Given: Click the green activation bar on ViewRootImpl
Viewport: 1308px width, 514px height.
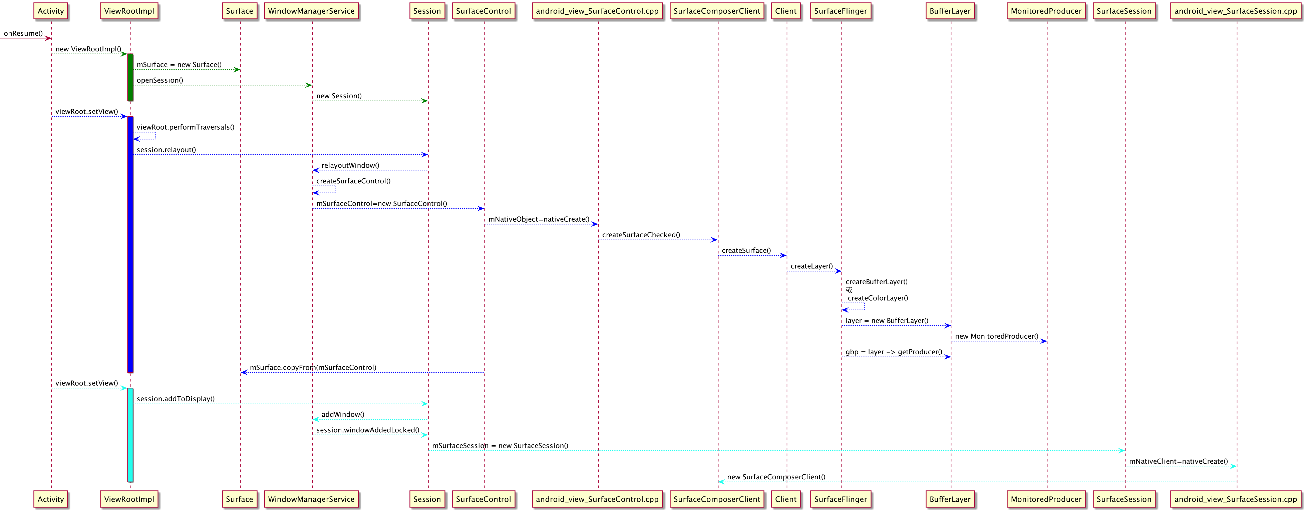Looking at the screenshot, I should 130,77.
